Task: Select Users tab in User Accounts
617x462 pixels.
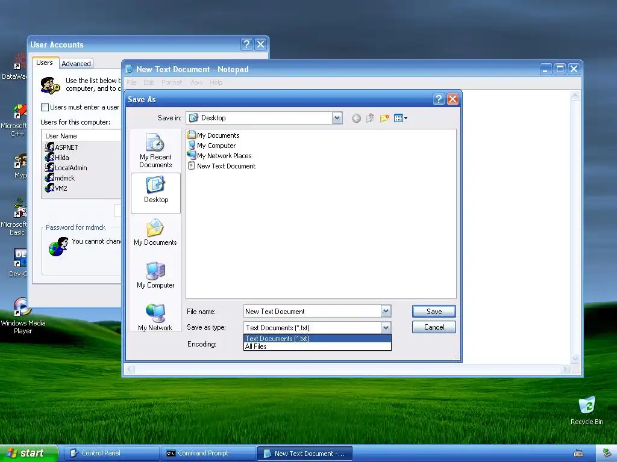Action: tap(45, 63)
